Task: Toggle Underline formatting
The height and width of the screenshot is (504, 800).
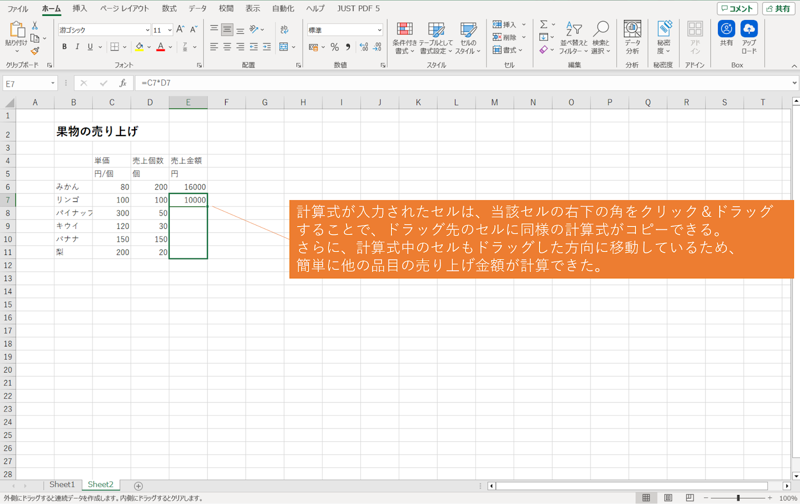Action: (90, 46)
